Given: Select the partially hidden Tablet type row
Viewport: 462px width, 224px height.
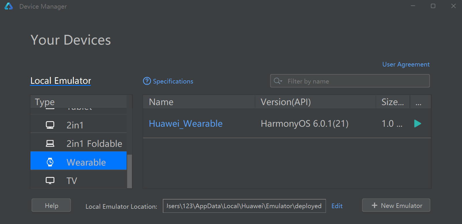Looking at the screenshot, I should 79,111.
